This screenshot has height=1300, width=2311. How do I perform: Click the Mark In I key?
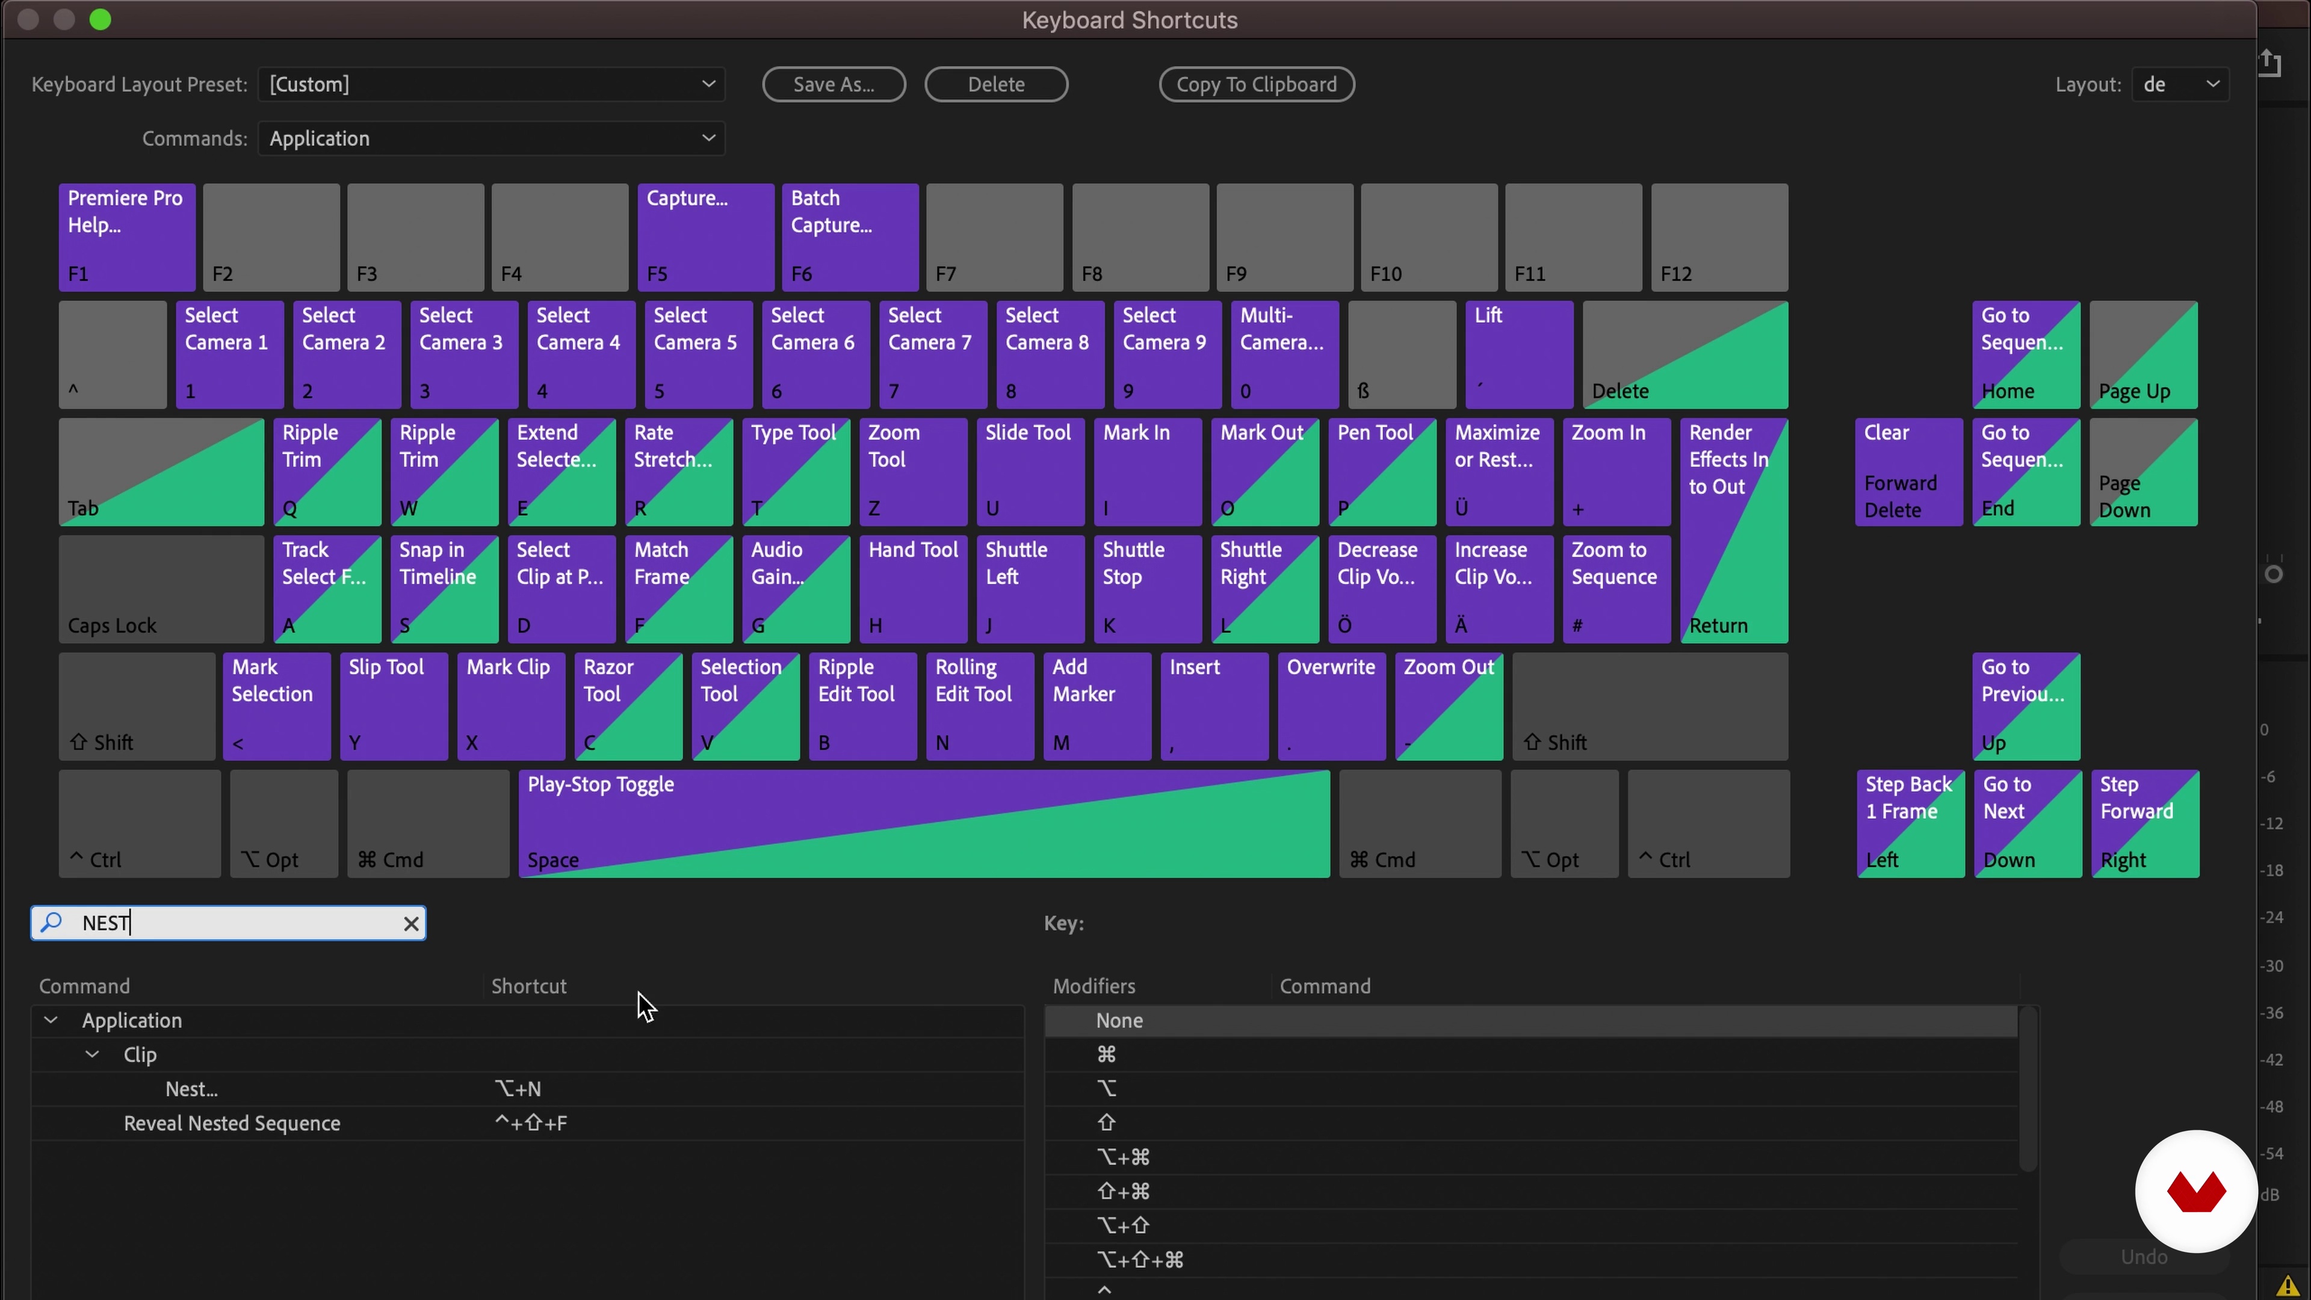click(1148, 472)
